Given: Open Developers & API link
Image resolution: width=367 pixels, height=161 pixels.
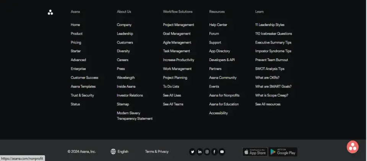Looking at the screenshot, I should point(222,60).
